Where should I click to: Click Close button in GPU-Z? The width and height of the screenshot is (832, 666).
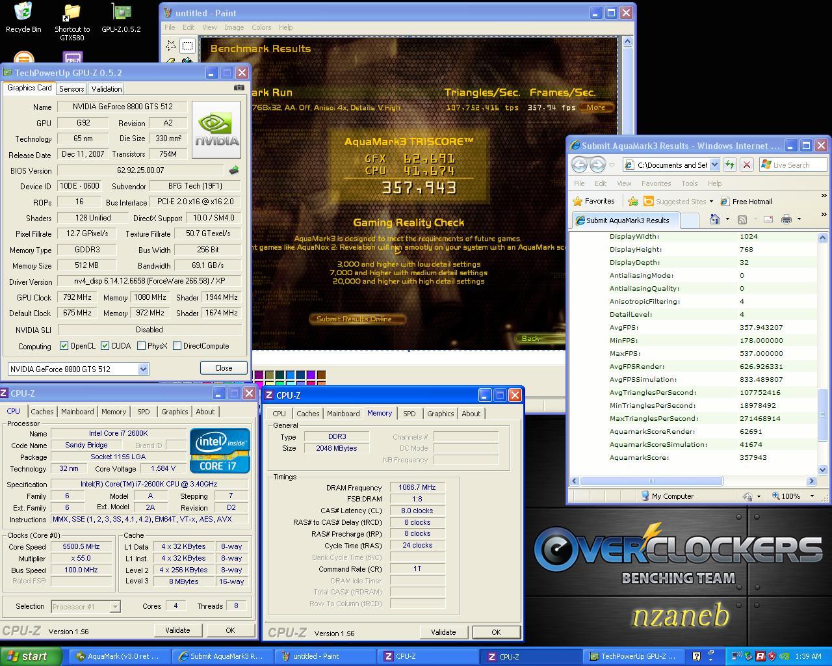[224, 367]
